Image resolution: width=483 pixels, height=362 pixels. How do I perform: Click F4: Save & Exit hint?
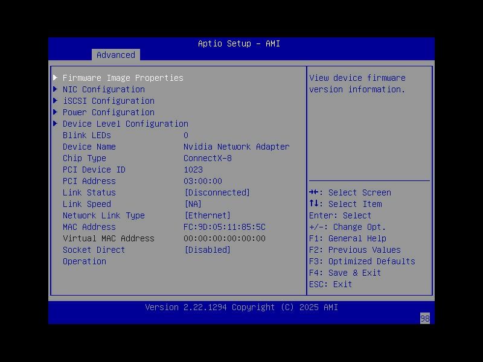coord(345,273)
